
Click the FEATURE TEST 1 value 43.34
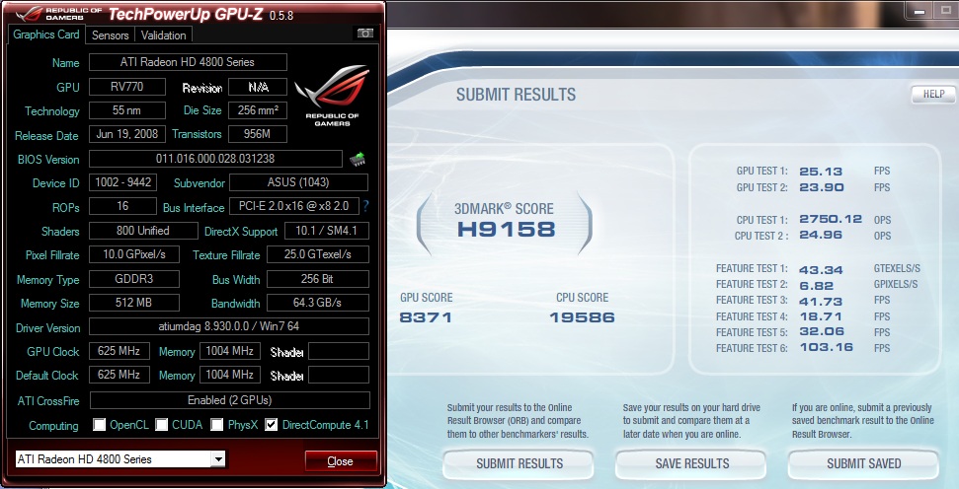[x=821, y=269]
